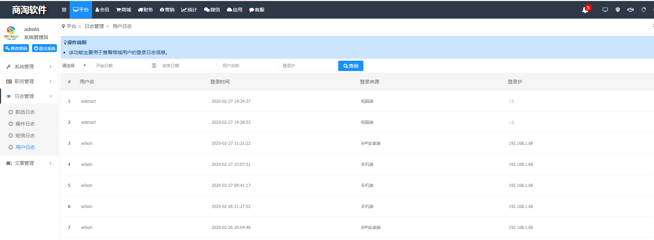
Task: Click the hamburger menu icon
Action: (64, 10)
